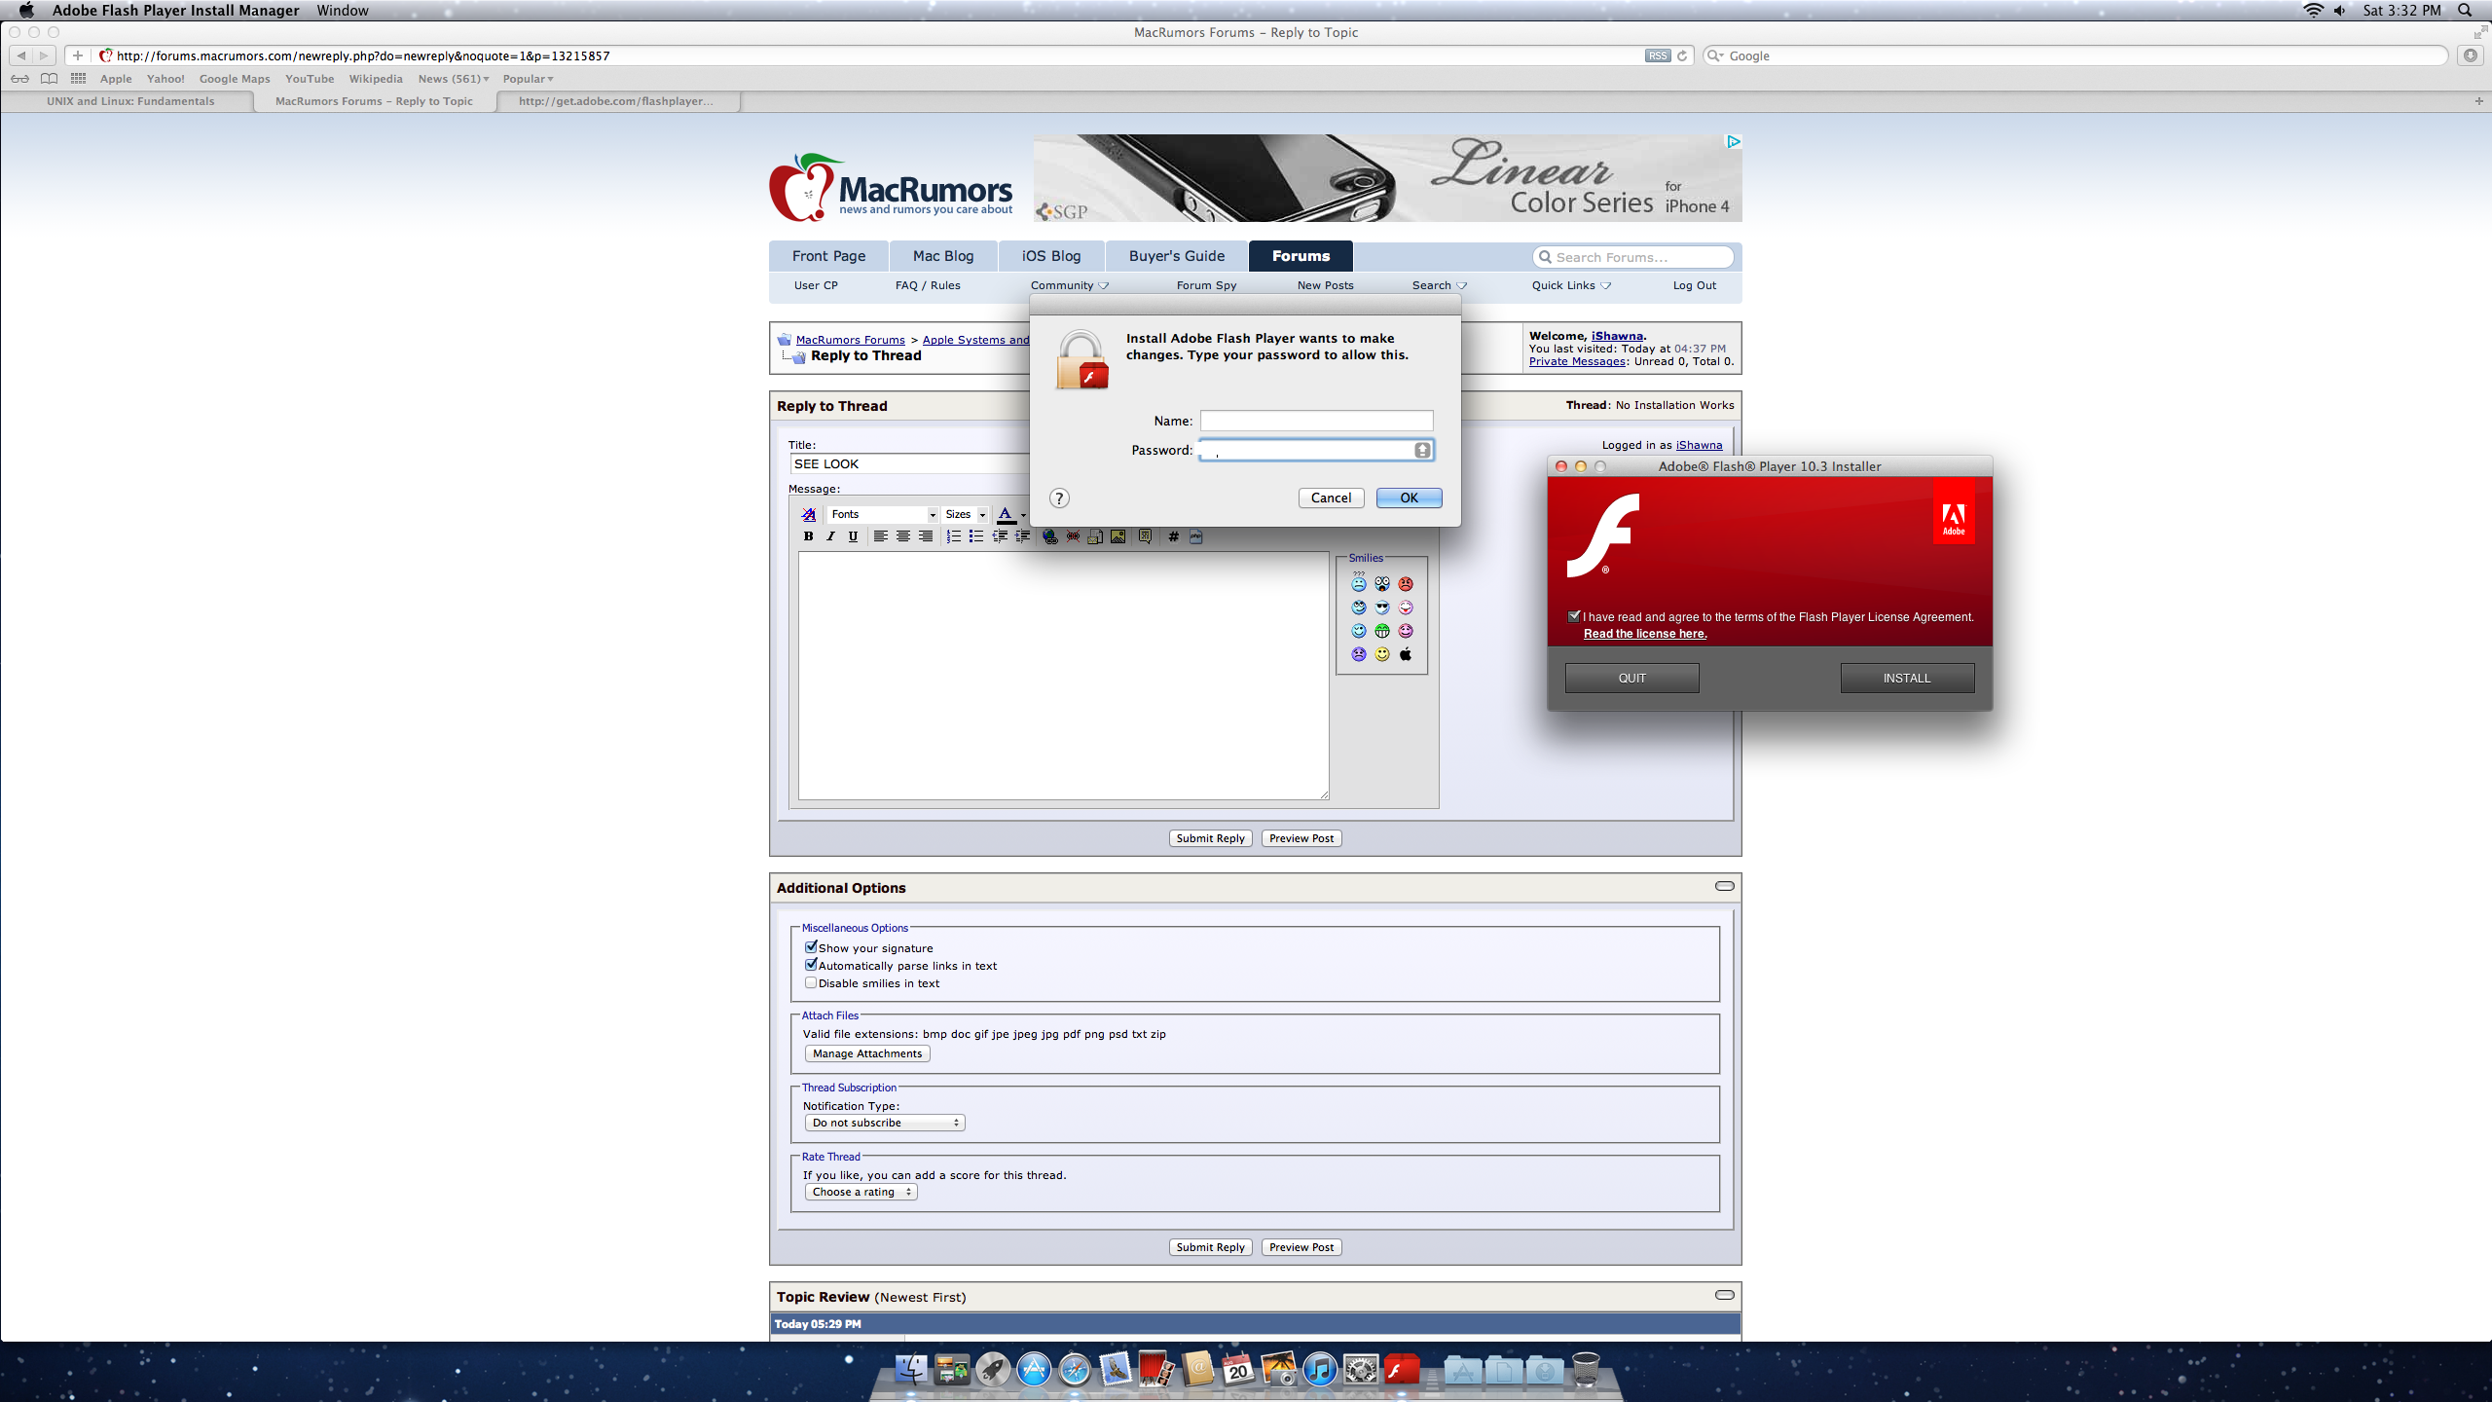The width and height of the screenshot is (2492, 1402).
Task: Collapse the Additional Options section
Action: tap(1724, 886)
